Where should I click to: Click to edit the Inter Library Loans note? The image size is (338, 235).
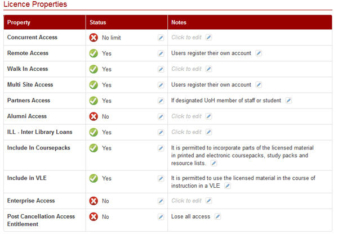[x=186, y=132]
